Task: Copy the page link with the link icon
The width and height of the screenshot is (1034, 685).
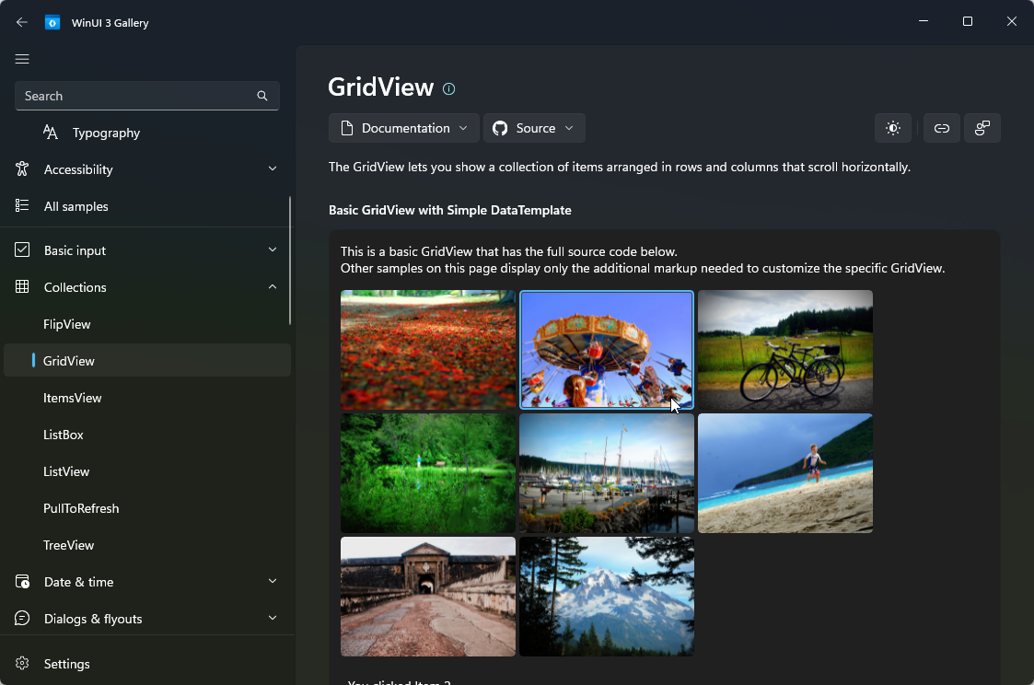Action: pos(941,128)
